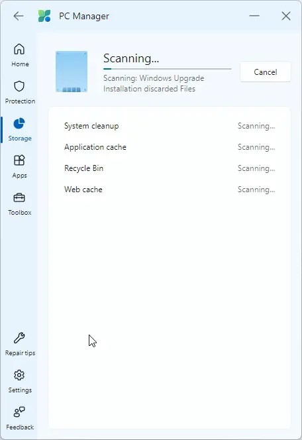302x440 pixels.
Task: Open the Feedback item
Action: [20, 419]
